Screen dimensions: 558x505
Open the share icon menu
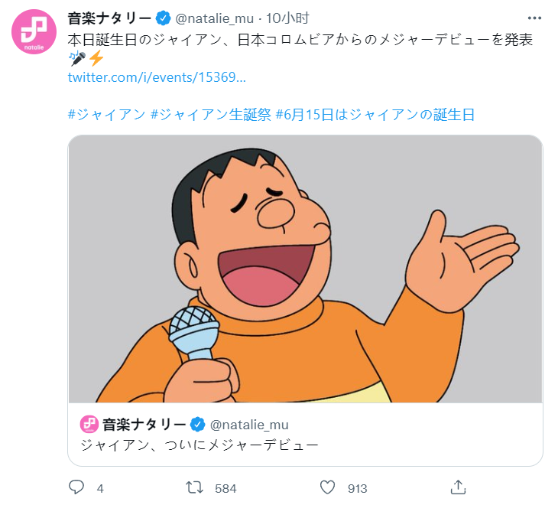pyautogui.click(x=459, y=487)
